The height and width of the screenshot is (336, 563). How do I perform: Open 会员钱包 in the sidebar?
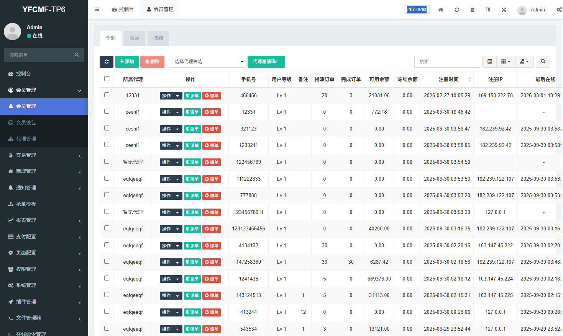pyautogui.click(x=26, y=122)
